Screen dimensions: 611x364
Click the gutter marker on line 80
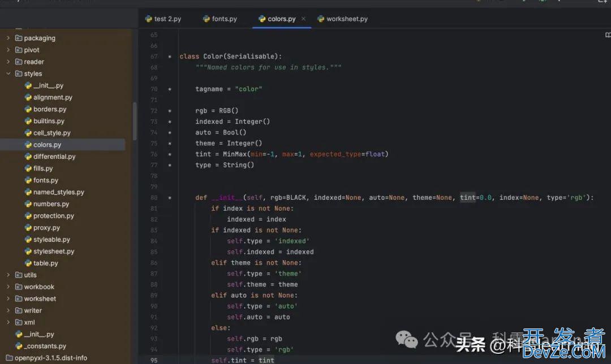click(170, 198)
